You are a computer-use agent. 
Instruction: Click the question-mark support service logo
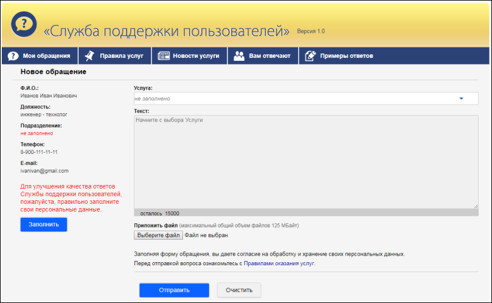click(x=24, y=25)
